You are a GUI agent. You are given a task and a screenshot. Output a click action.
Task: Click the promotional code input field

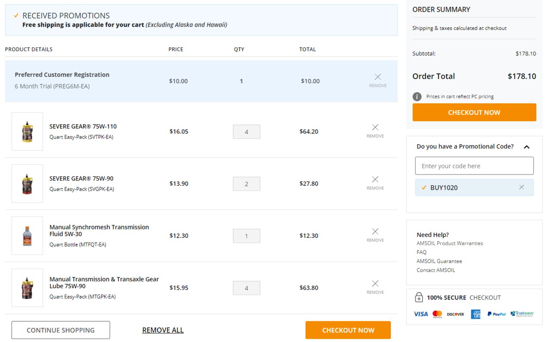point(474,166)
